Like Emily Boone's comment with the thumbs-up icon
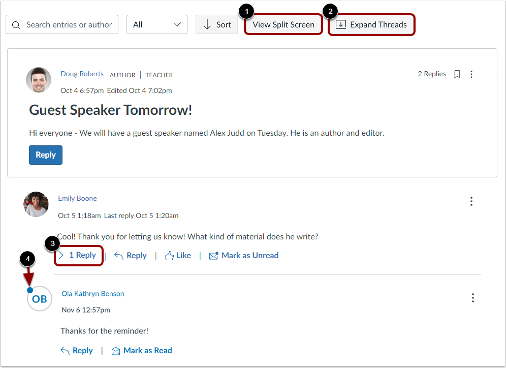This screenshot has width=506, height=368. (169, 255)
